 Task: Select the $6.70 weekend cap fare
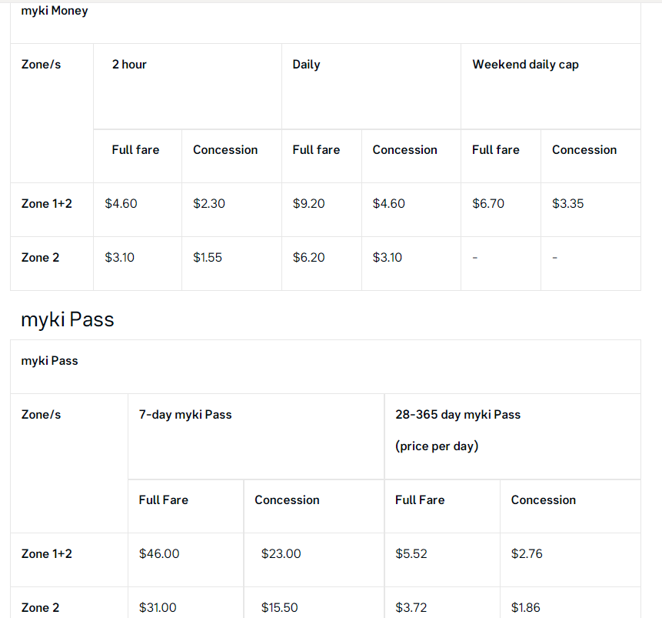click(488, 204)
